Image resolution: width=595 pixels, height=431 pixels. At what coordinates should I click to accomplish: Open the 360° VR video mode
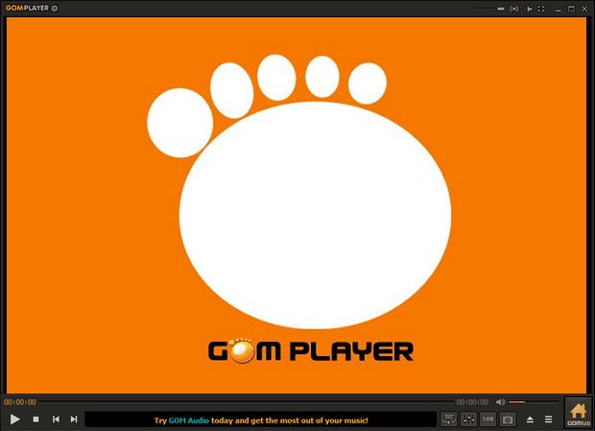pos(449,419)
